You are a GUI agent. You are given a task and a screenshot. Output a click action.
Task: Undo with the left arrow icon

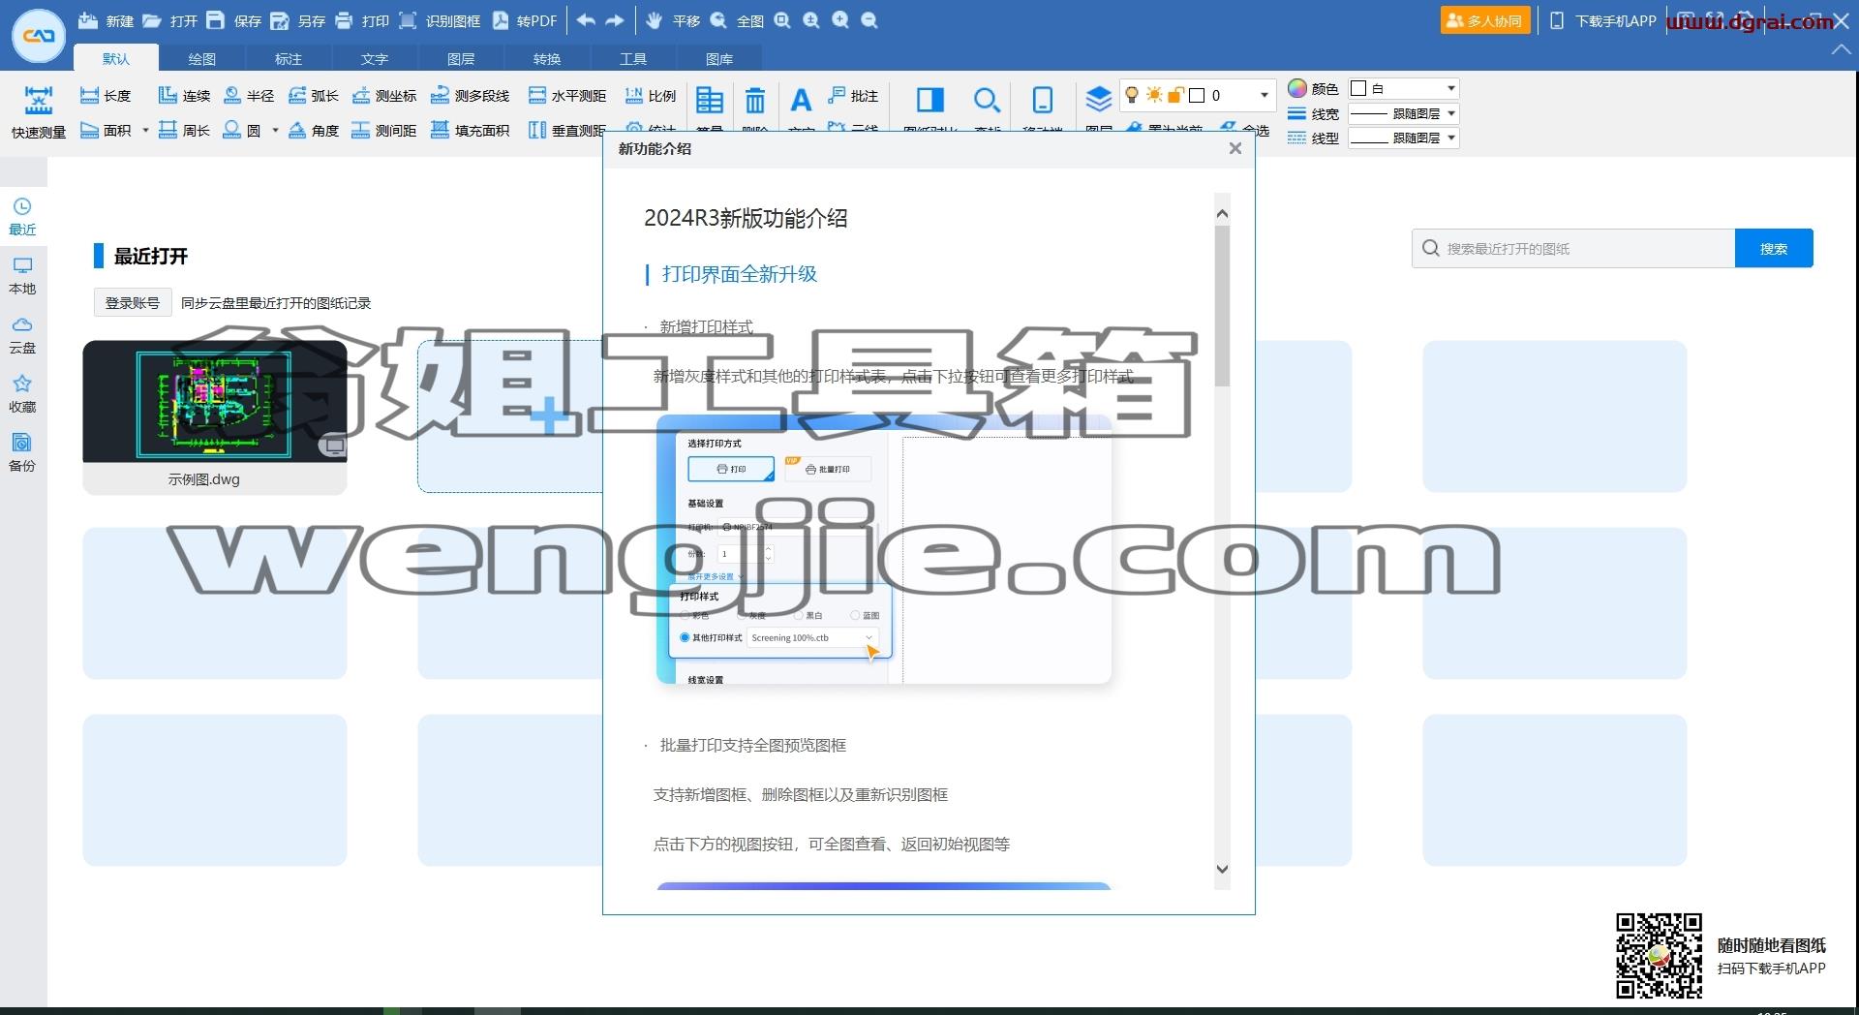point(585,20)
